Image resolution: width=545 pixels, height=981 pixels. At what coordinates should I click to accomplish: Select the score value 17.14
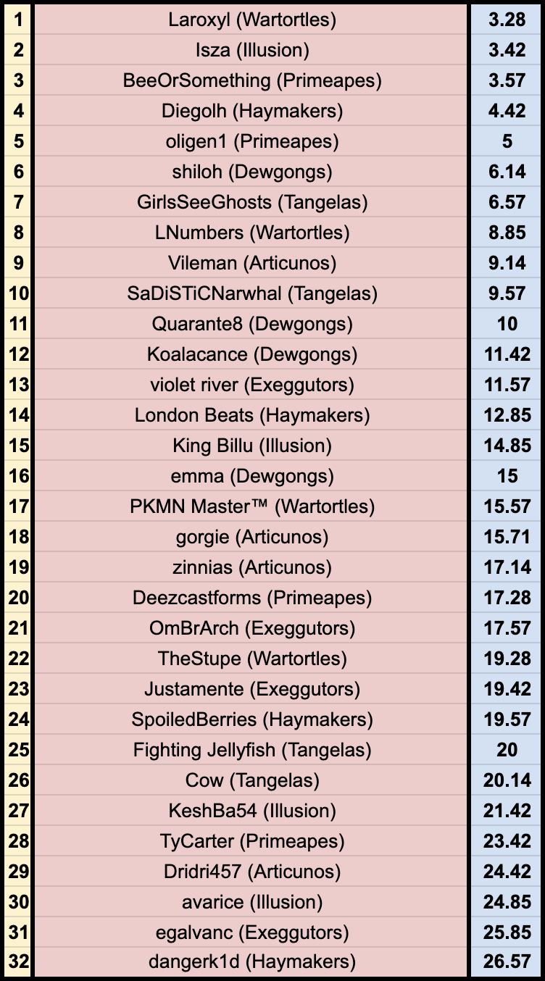[x=507, y=567]
